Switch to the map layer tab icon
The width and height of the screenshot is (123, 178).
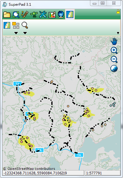point(70,14)
